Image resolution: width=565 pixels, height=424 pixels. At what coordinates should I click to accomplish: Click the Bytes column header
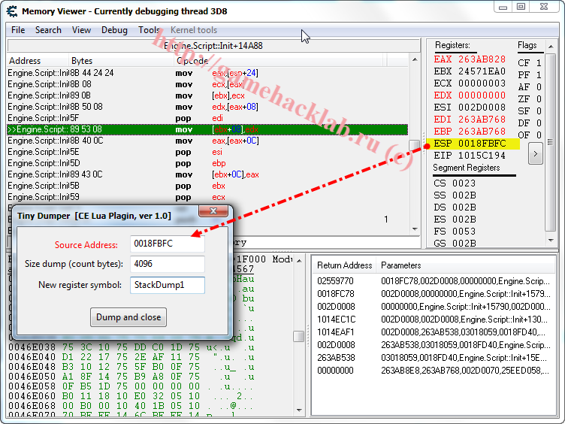click(x=120, y=61)
